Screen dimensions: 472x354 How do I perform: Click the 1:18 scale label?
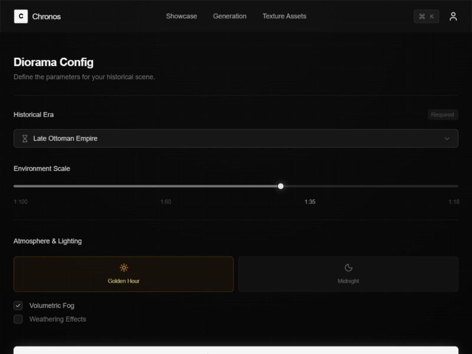[x=453, y=202]
